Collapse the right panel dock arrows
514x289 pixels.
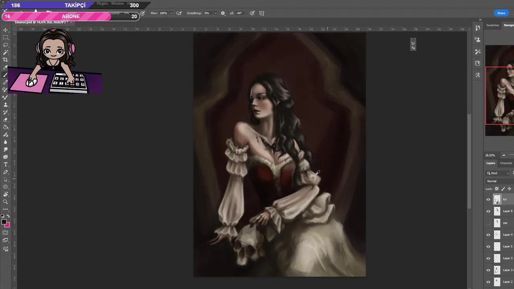(480, 20)
